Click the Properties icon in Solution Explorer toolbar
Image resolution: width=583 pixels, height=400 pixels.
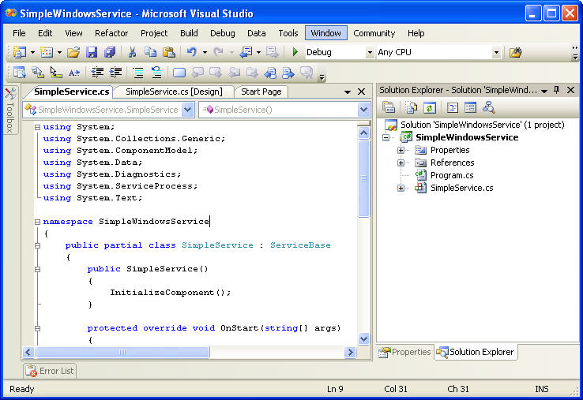click(389, 108)
